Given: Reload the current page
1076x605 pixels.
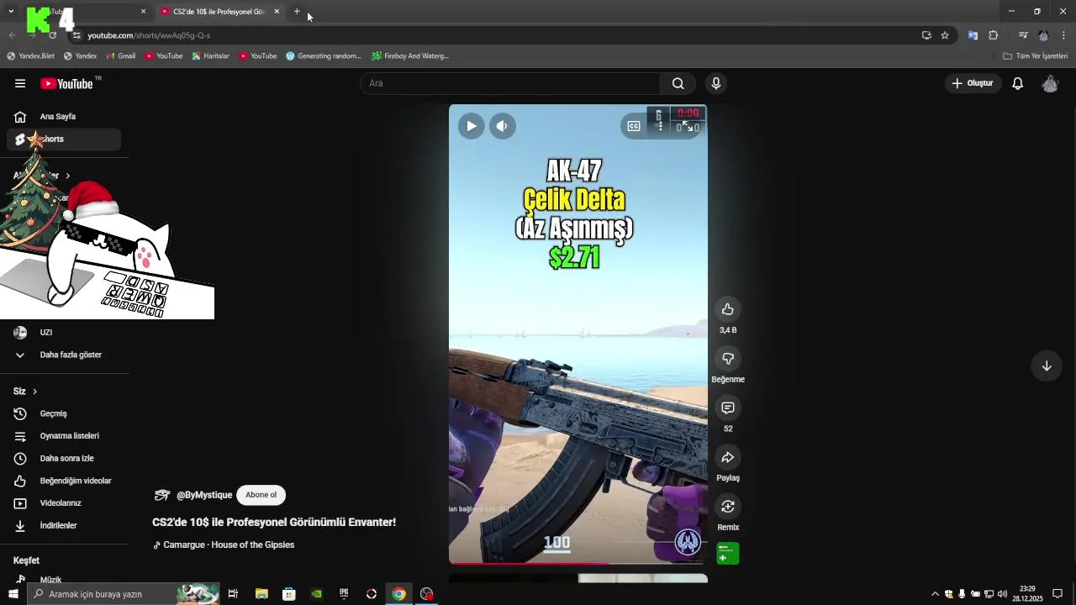Looking at the screenshot, I should point(52,35).
